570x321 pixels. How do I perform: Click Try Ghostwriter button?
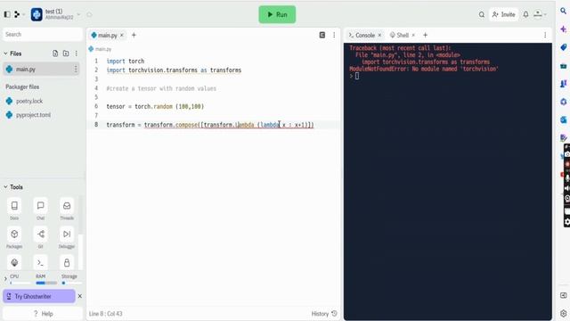click(39, 296)
